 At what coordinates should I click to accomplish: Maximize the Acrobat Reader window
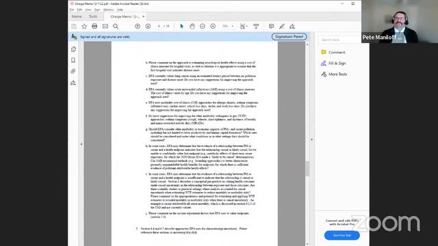353,3
